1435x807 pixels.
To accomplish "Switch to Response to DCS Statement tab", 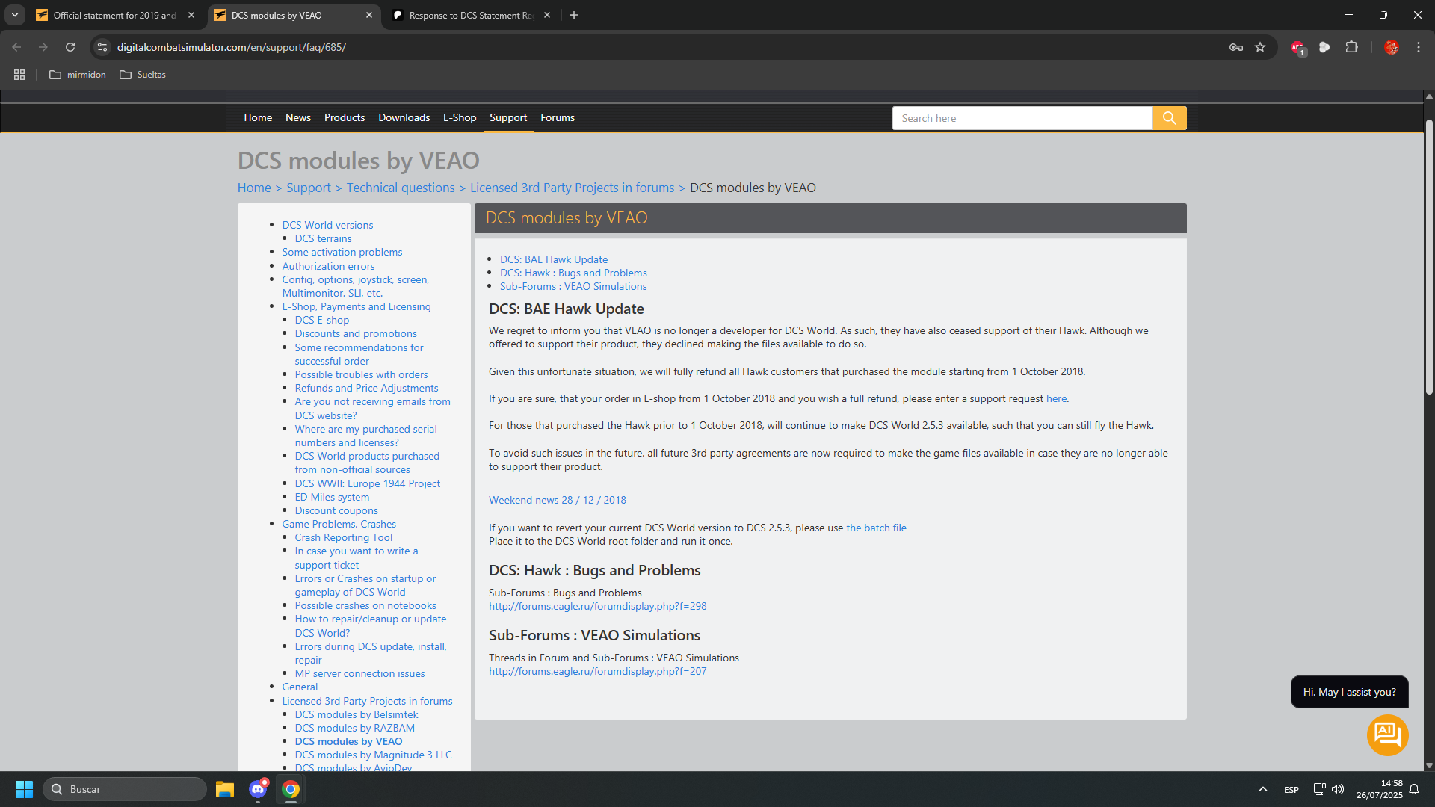I will (x=471, y=15).
